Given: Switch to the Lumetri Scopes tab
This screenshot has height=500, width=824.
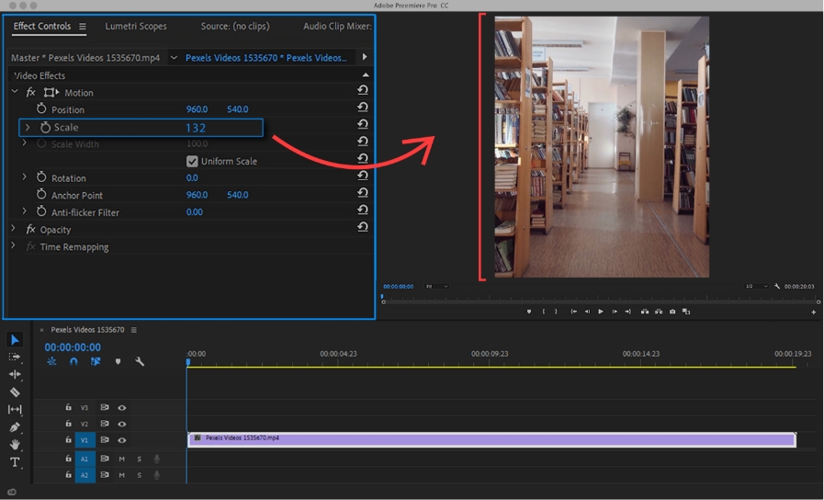Looking at the screenshot, I should coord(136,27).
